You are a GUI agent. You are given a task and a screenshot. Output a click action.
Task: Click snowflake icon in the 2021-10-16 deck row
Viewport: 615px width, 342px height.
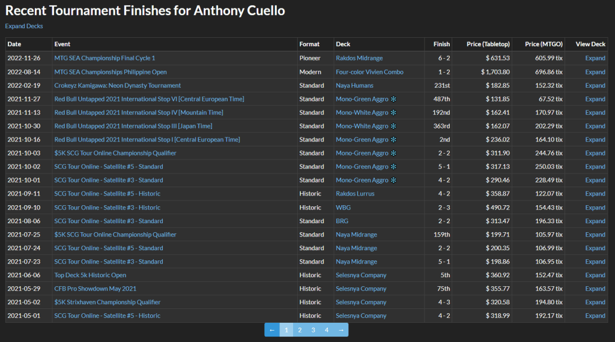point(393,140)
